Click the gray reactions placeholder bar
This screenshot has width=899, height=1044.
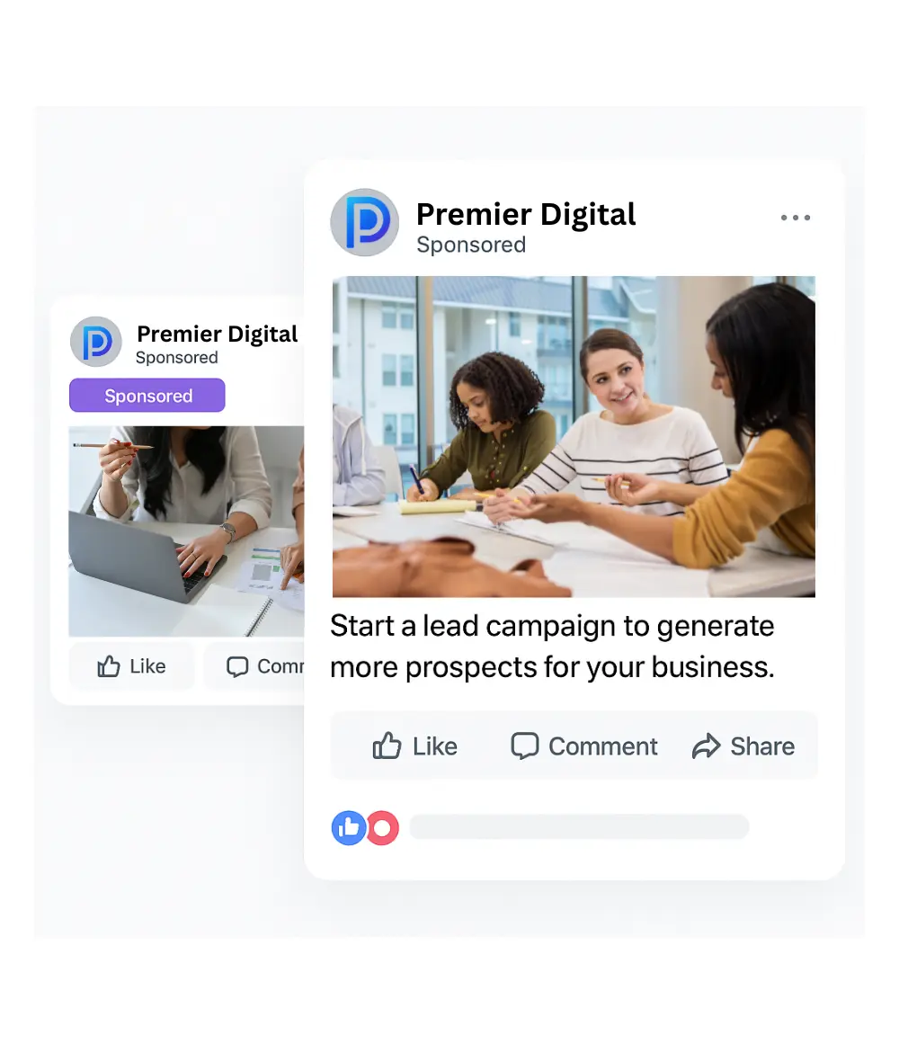[579, 827]
